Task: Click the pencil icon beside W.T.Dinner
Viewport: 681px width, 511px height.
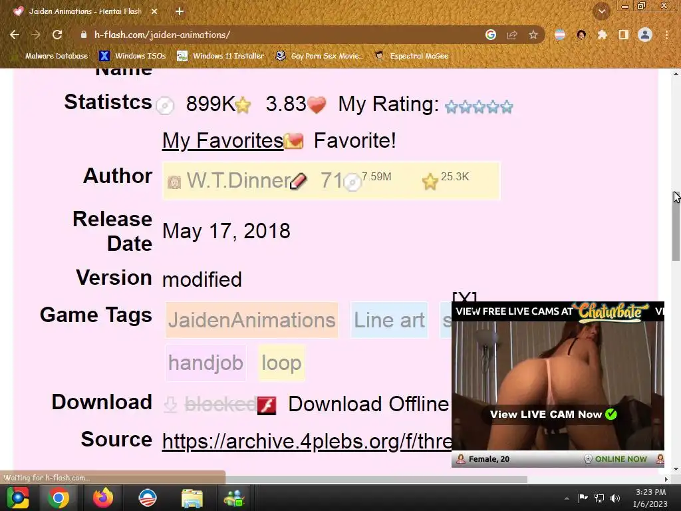Action: click(x=299, y=181)
